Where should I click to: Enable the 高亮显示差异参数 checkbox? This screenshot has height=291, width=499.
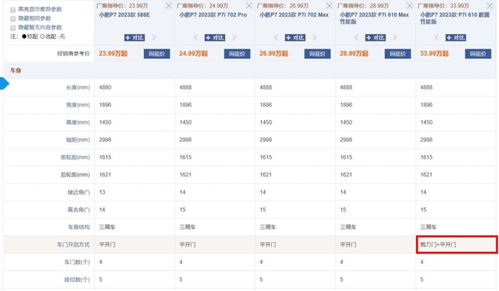[x=13, y=9]
